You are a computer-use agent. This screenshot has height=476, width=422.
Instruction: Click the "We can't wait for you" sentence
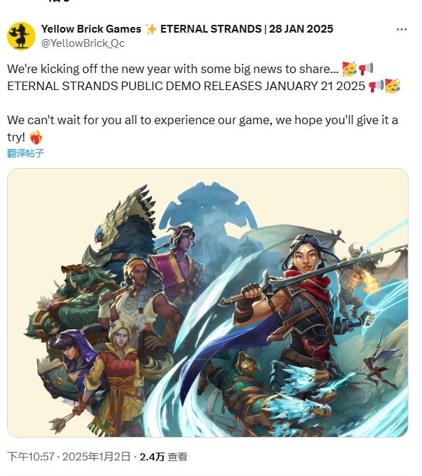click(x=203, y=128)
